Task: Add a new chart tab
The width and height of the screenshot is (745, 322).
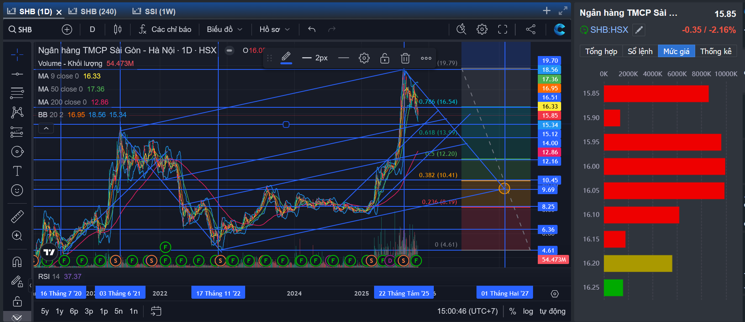Action: [x=546, y=11]
